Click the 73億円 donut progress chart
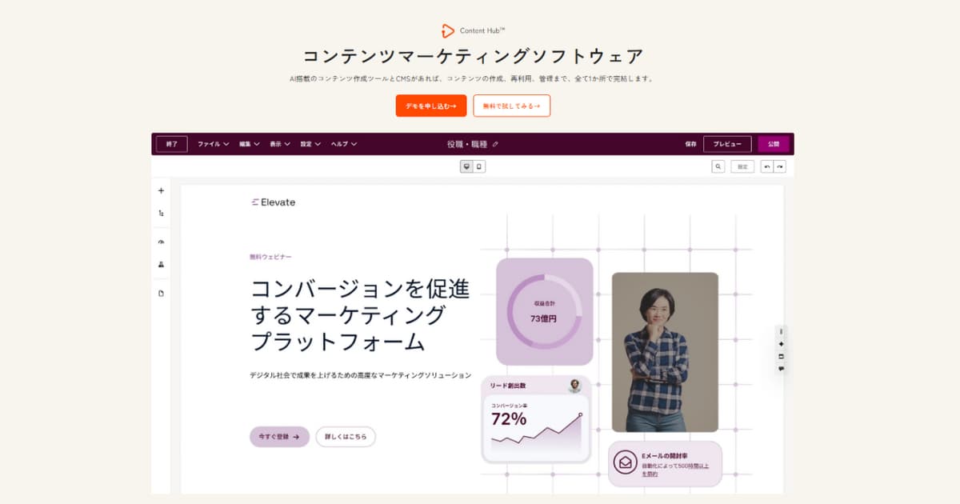The width and height of the screenshot is (960, 504). 544,311
